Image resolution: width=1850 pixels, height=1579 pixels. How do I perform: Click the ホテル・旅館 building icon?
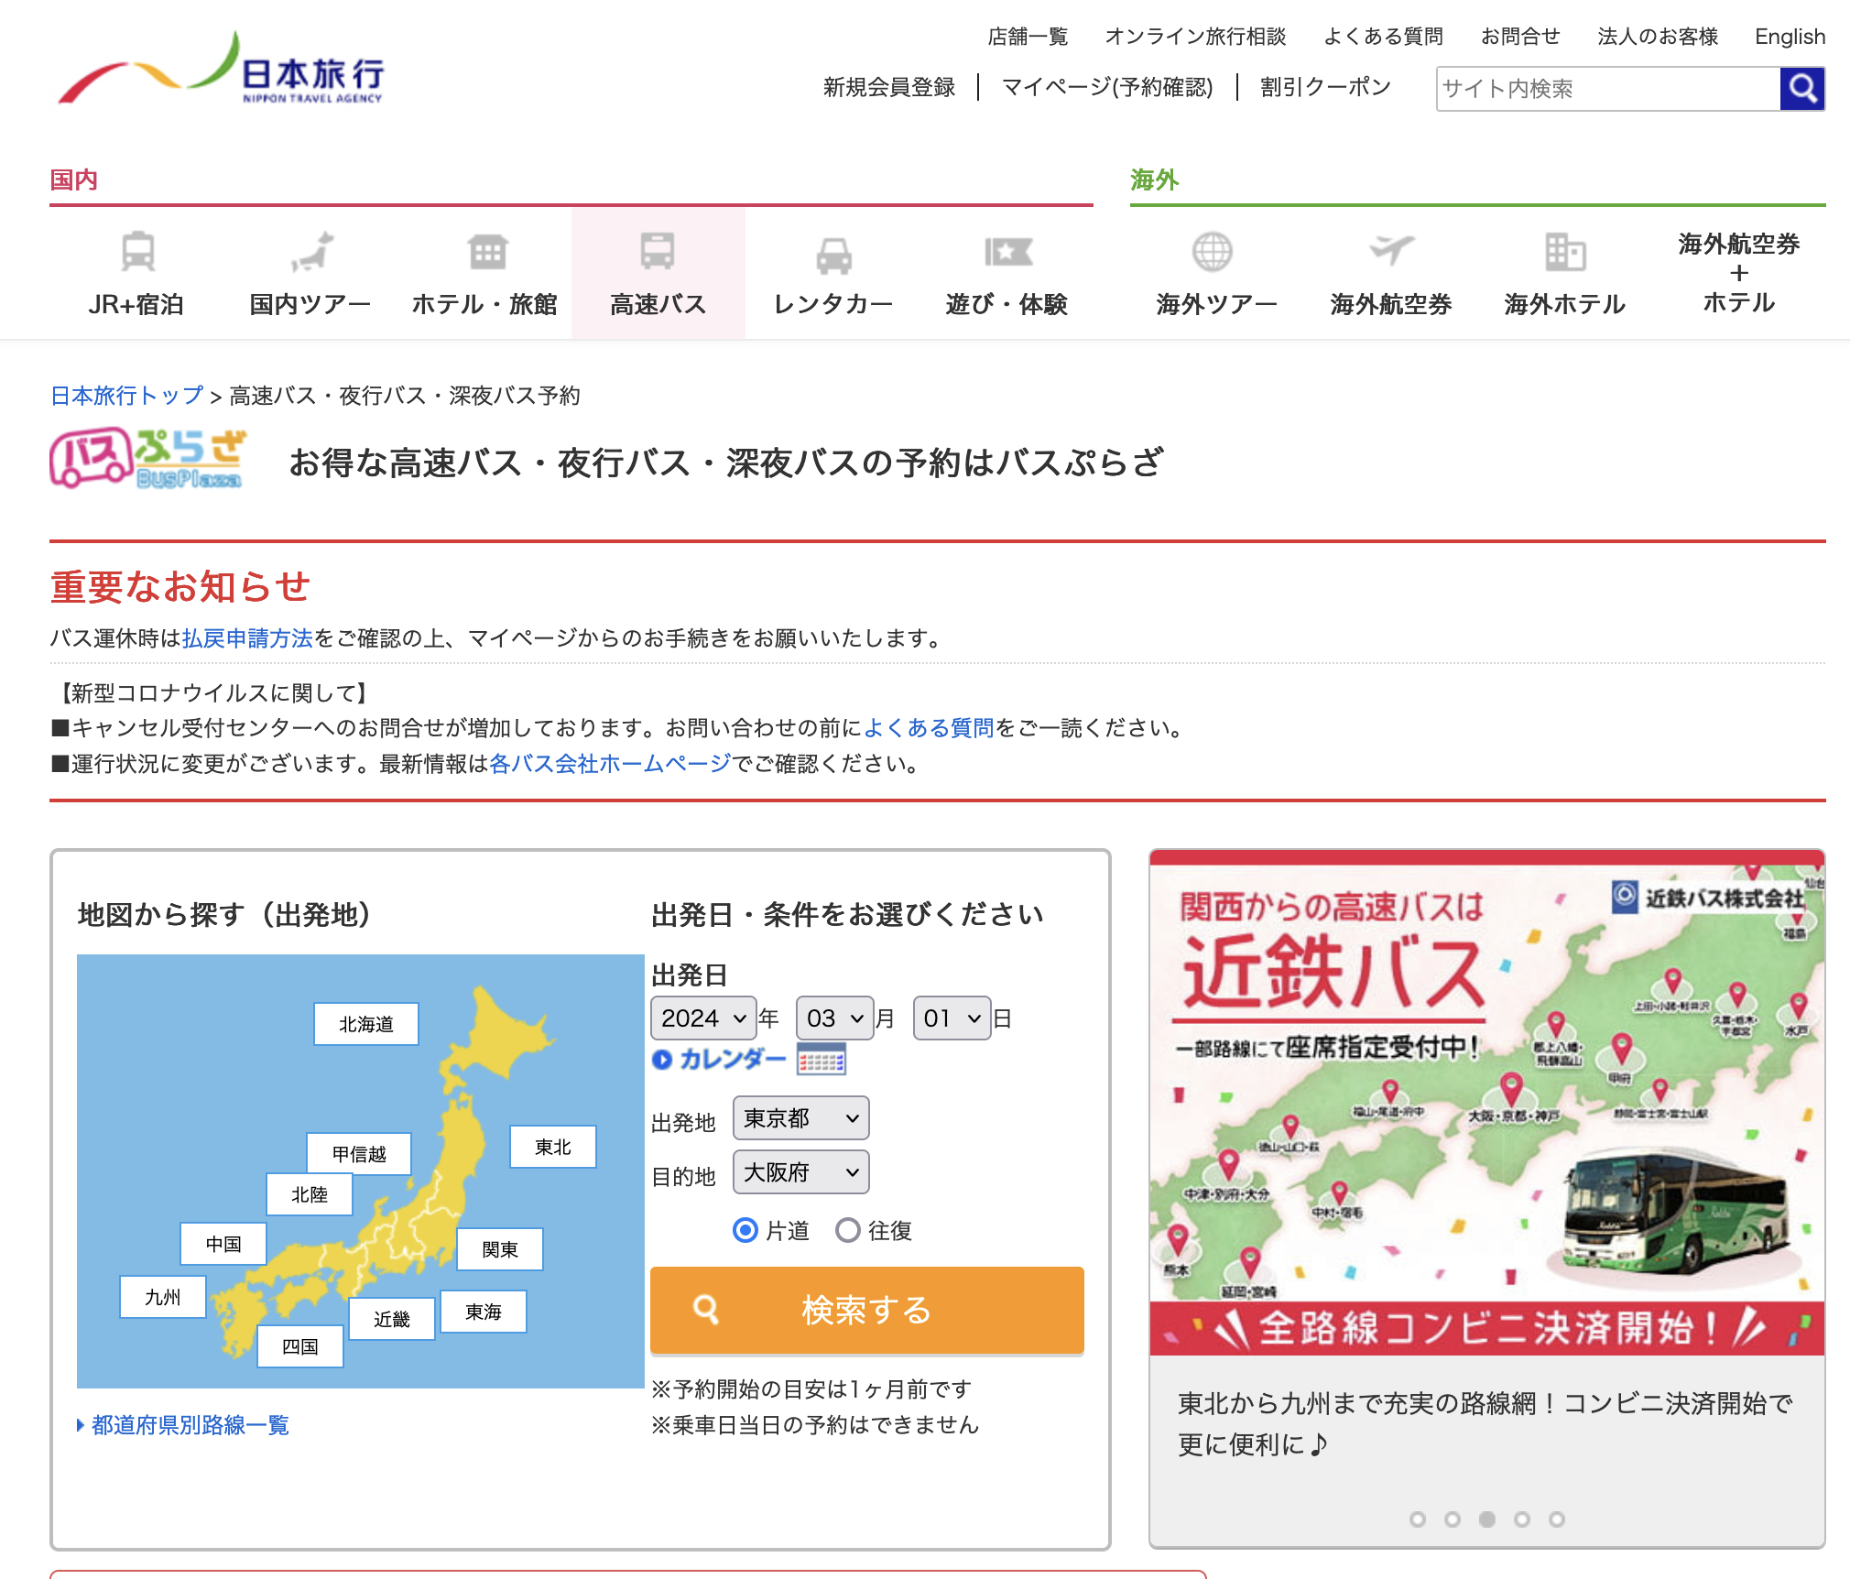click(486, 251)
